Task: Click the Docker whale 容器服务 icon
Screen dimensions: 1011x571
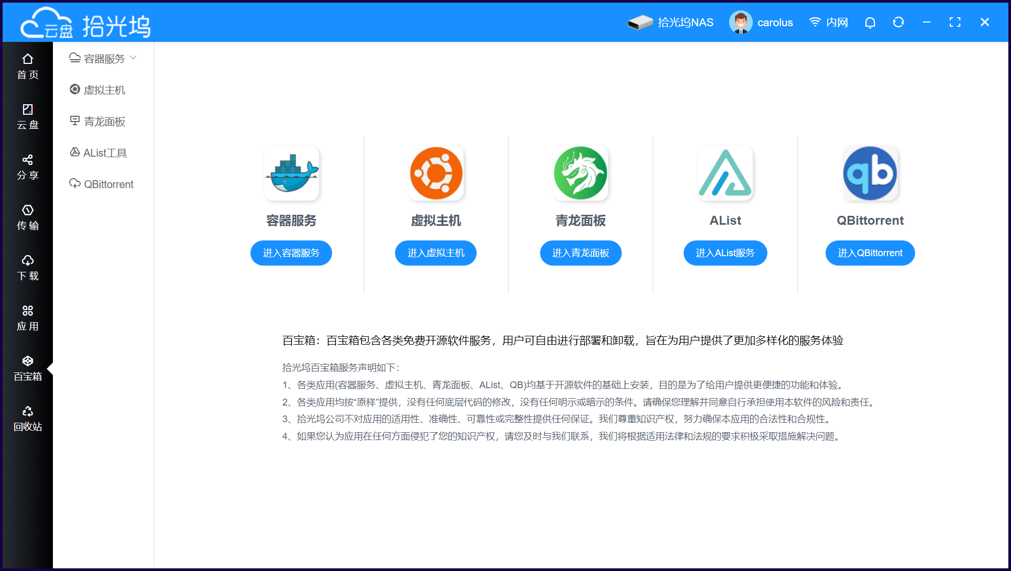Action: click(x=292, y=173)
